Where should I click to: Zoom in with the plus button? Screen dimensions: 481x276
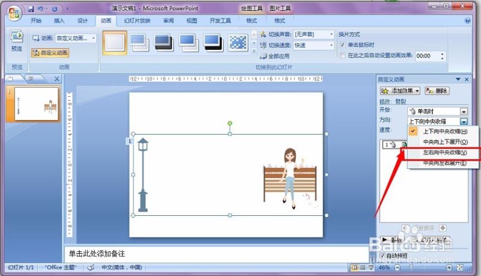(x=449, y=268)
